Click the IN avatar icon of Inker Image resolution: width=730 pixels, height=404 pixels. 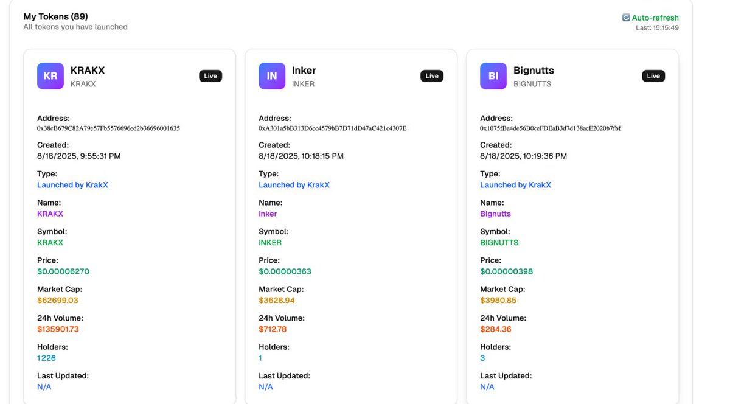(x=272, y=76)
